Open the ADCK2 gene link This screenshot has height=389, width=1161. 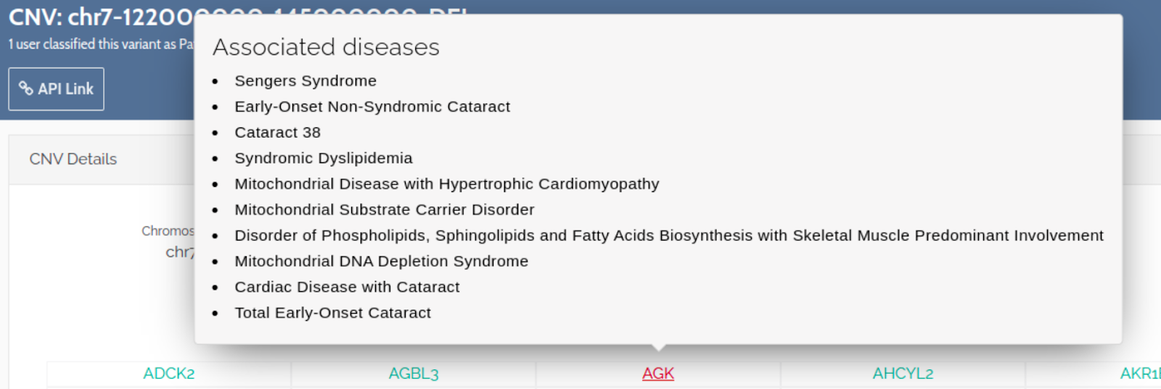(x=168, y=374)
